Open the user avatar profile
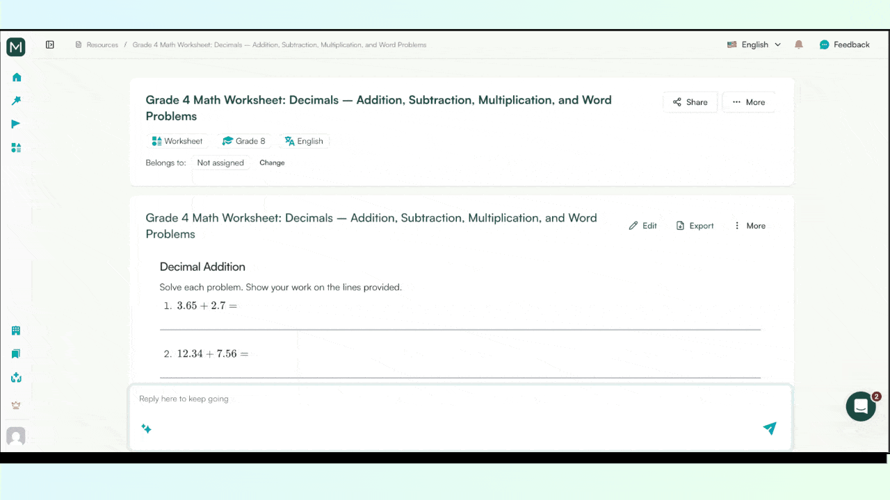 [x=16, y=436]
